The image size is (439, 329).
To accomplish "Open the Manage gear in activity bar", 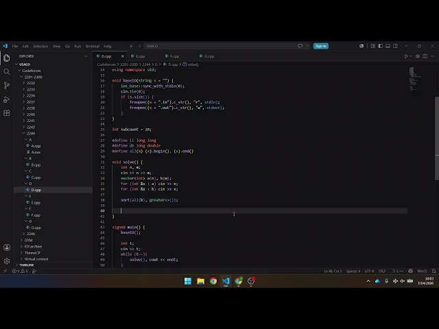I will pos(7,261).
